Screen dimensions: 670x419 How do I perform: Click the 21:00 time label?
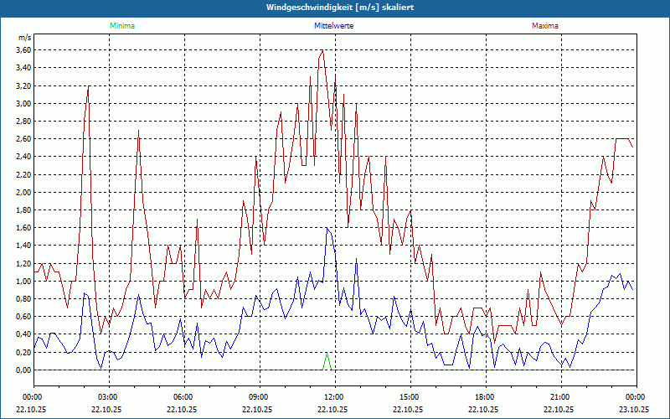pyautogui.click(x=559, y=397)
